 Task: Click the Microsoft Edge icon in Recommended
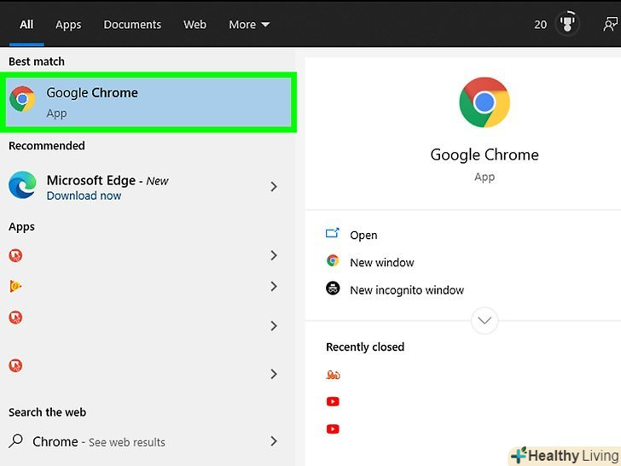22,185
